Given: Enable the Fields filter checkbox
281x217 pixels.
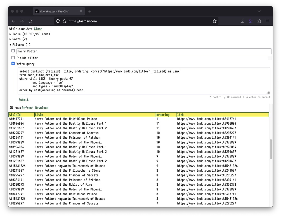Looking at the screenshot, I should [13, 58].
